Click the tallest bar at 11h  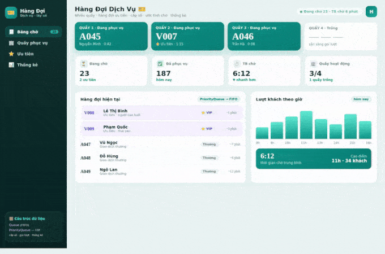pyautogui.click(x=306, y=125)
